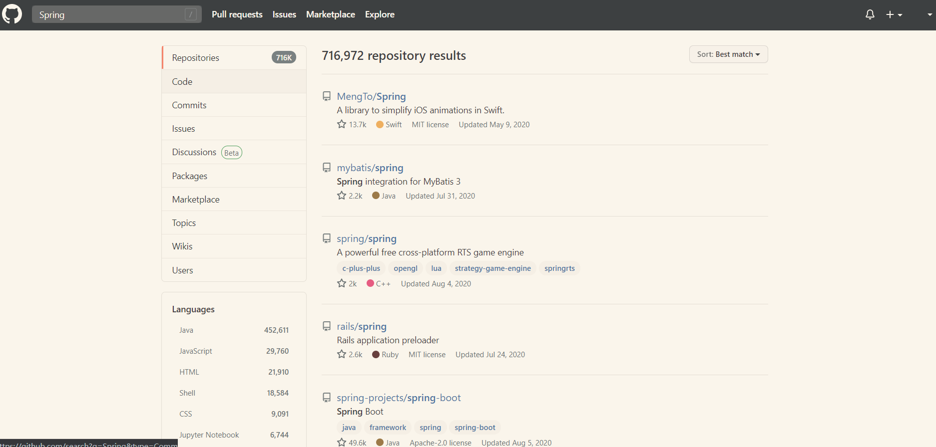Filter results by Shell language
936x447 pixels.
234,393
